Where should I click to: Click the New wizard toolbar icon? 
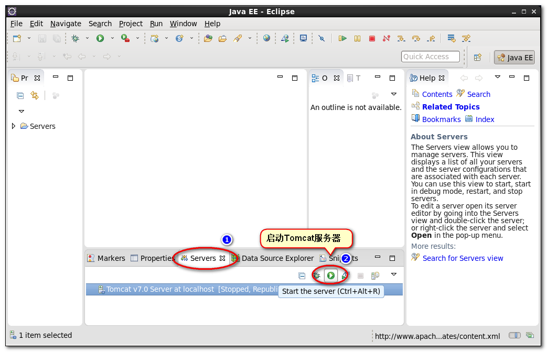(x=17, y=38)
